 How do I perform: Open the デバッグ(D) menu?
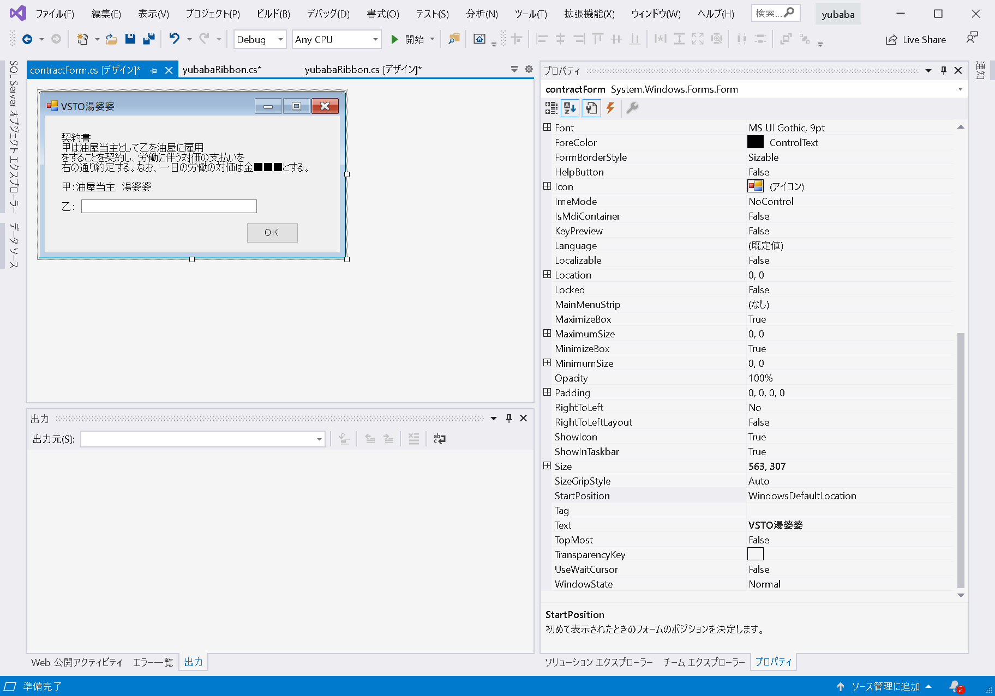(328, 14)
